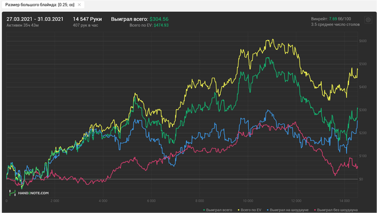Viewport: 377px width, 213px height.
Task: Click the winrate value 7.69
Action: click(x=333, y=19)
